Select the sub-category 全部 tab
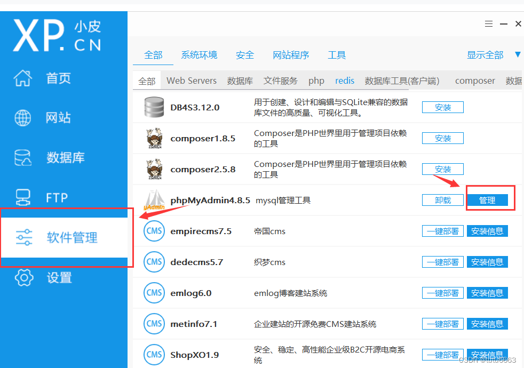The height and width of the screenshot is (368, 524). click(x=147, y=81)
